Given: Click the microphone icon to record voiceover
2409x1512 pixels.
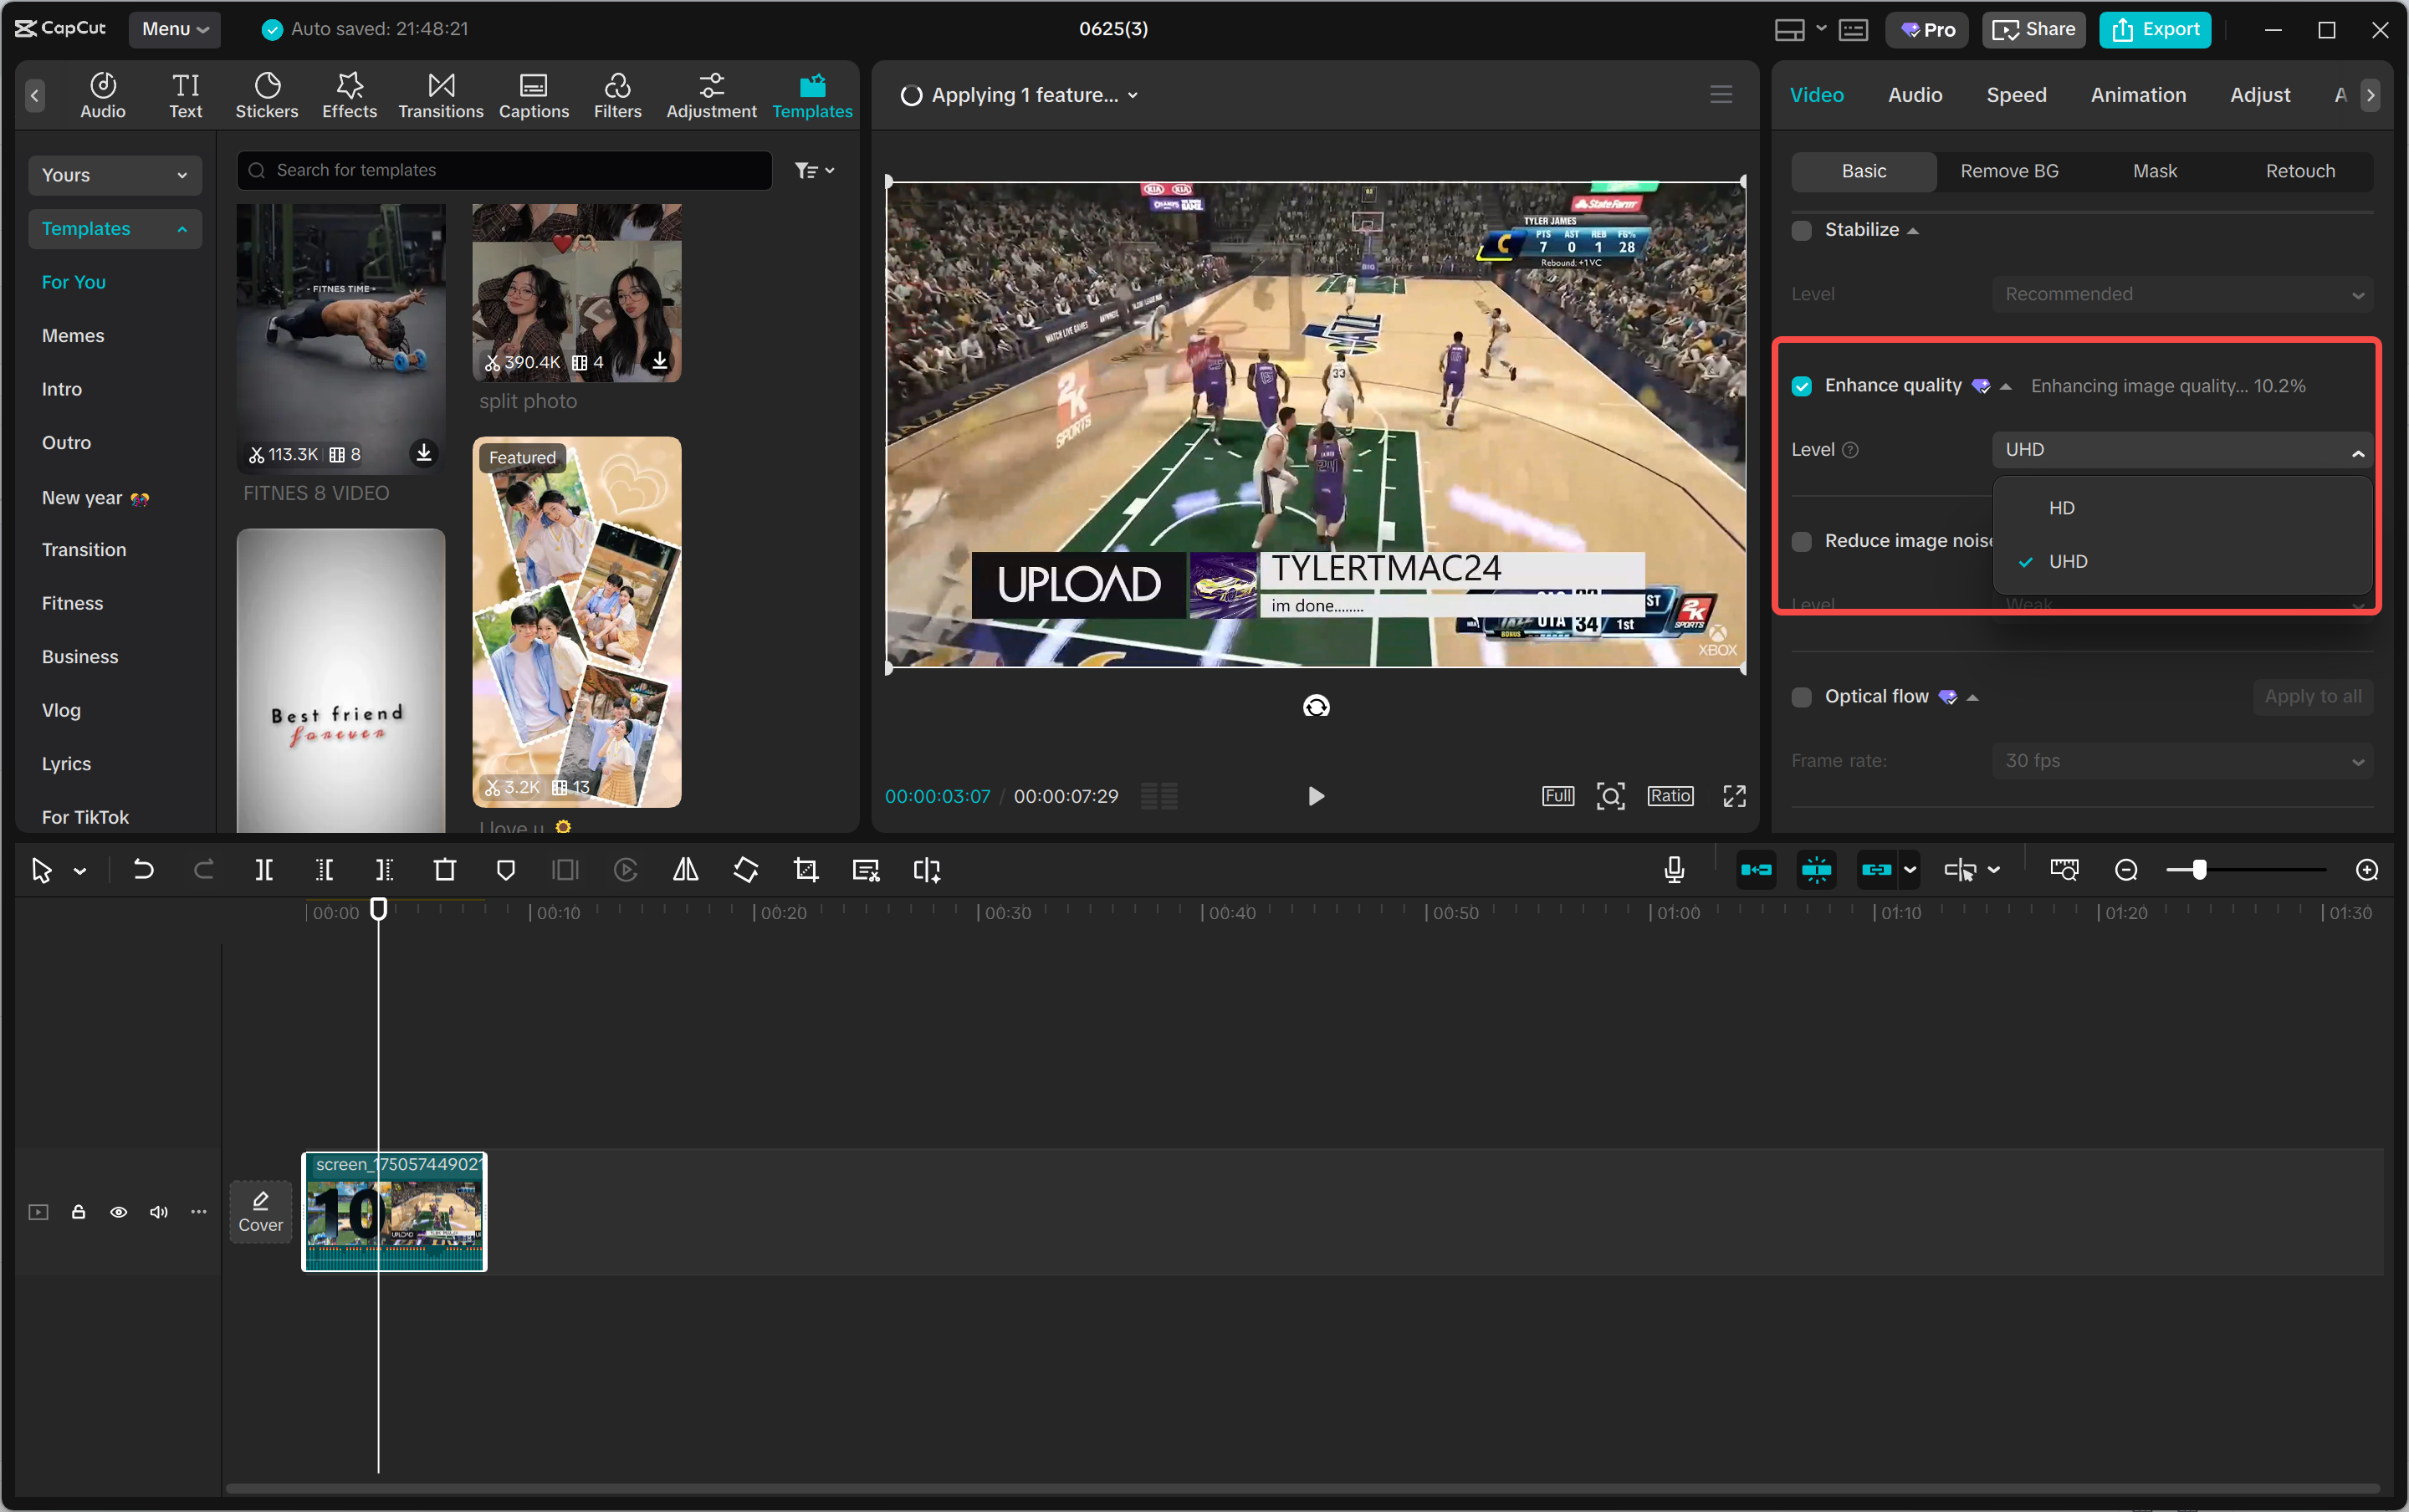Looking at the screenshot, I should tap(1673, 870).
